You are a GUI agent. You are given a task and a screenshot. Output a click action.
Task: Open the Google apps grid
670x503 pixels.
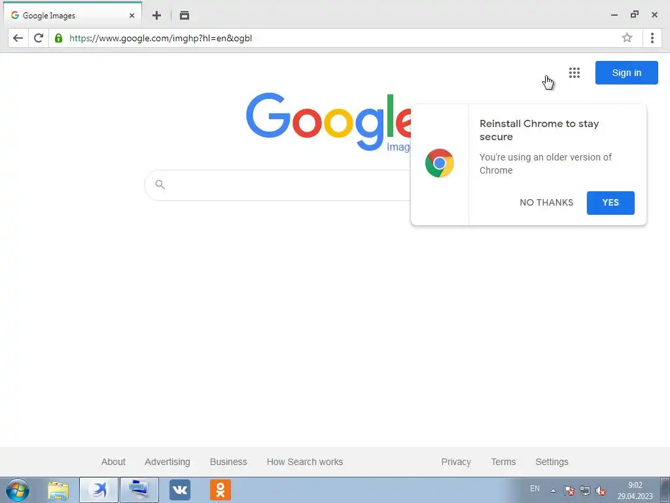pyautogui.click(x=574, y=73)
